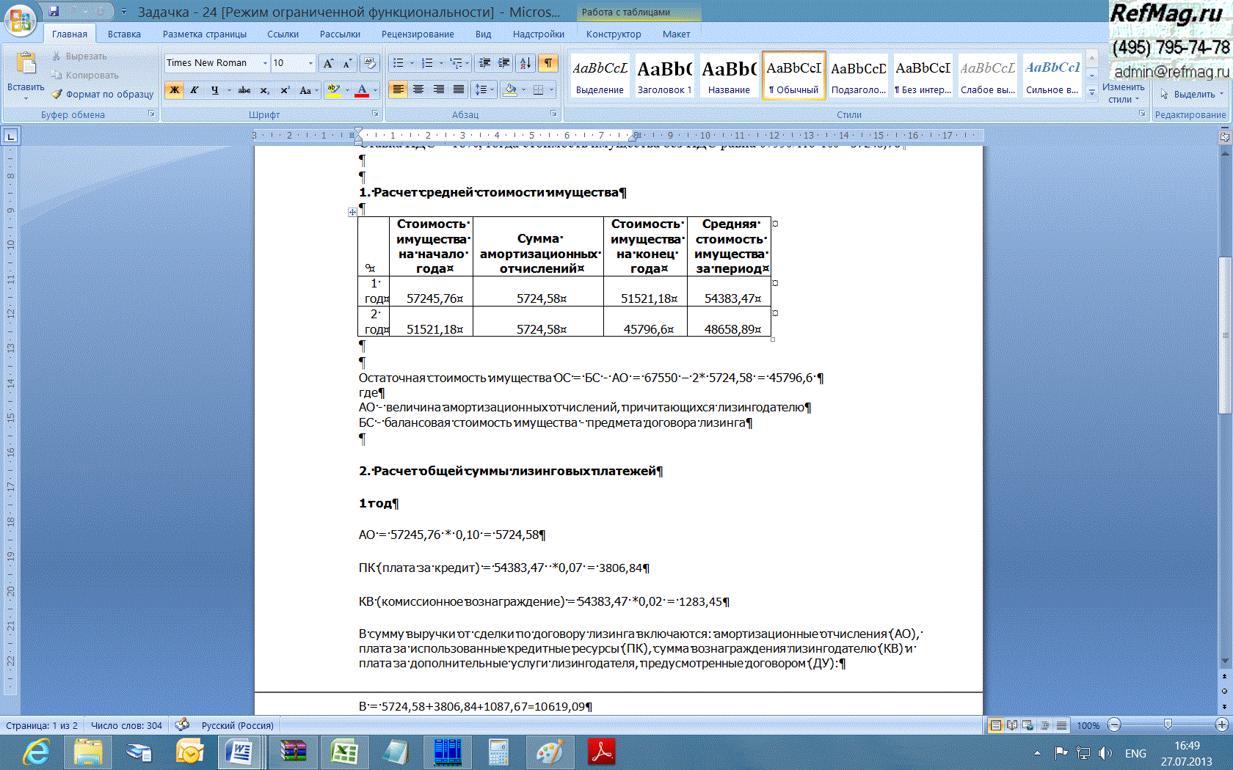Click the Increase Indent icon
This screenshot has height=770, width=1233.
tap(503, 63)
